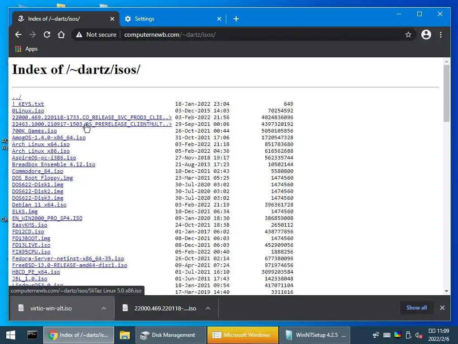Click the Not secure warning icon
The image size is (458, 344).
(79, 34)
